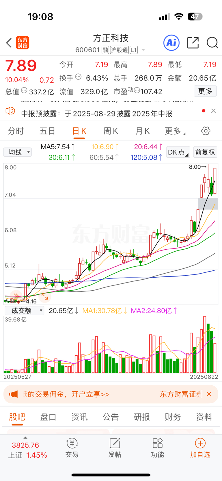The height and width of the screenshot is (481, 222).
Task: Open the 中报预披露 announcement text
Action: (x=97, y=114)
